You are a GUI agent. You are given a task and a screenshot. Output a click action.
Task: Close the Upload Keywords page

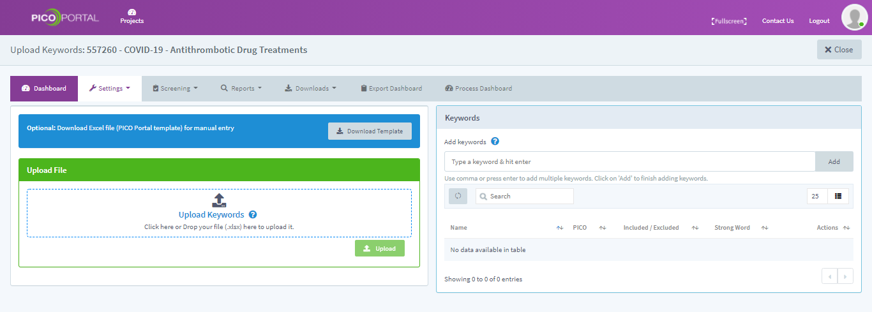point(839,50)
